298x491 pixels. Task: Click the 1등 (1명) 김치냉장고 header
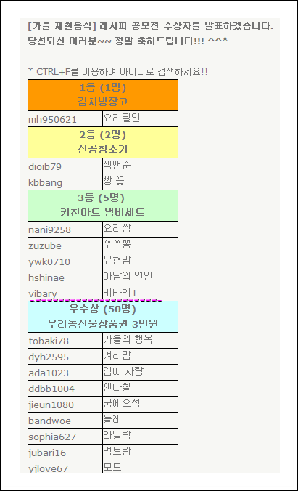(103, 95)
